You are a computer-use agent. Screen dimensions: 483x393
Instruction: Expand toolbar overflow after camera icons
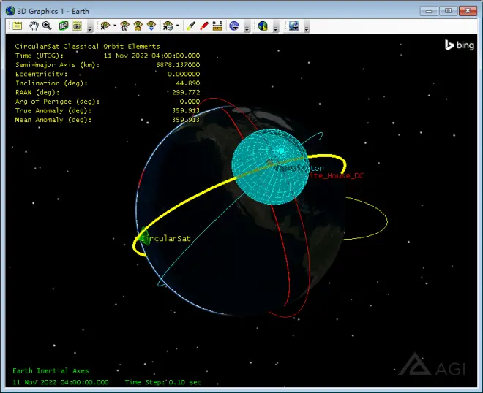89,27
